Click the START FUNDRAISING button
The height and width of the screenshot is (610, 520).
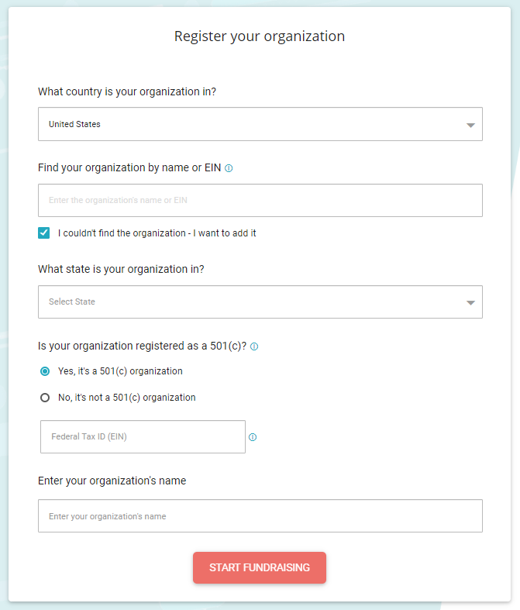point(260,567)
